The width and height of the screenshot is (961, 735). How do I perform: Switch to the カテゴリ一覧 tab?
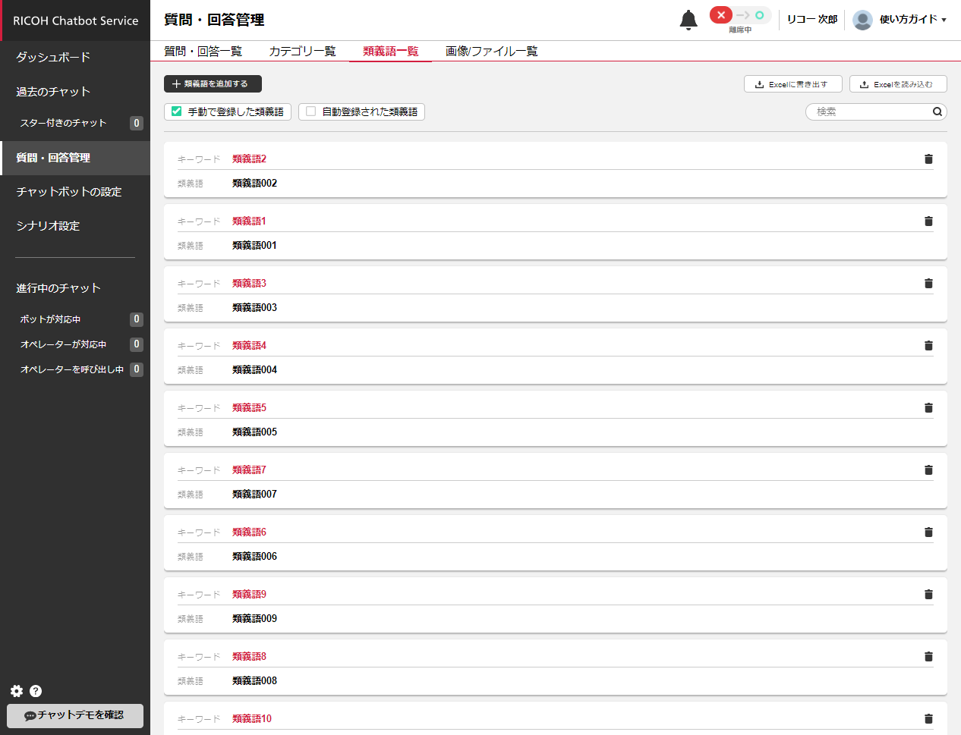coord(302,52)
